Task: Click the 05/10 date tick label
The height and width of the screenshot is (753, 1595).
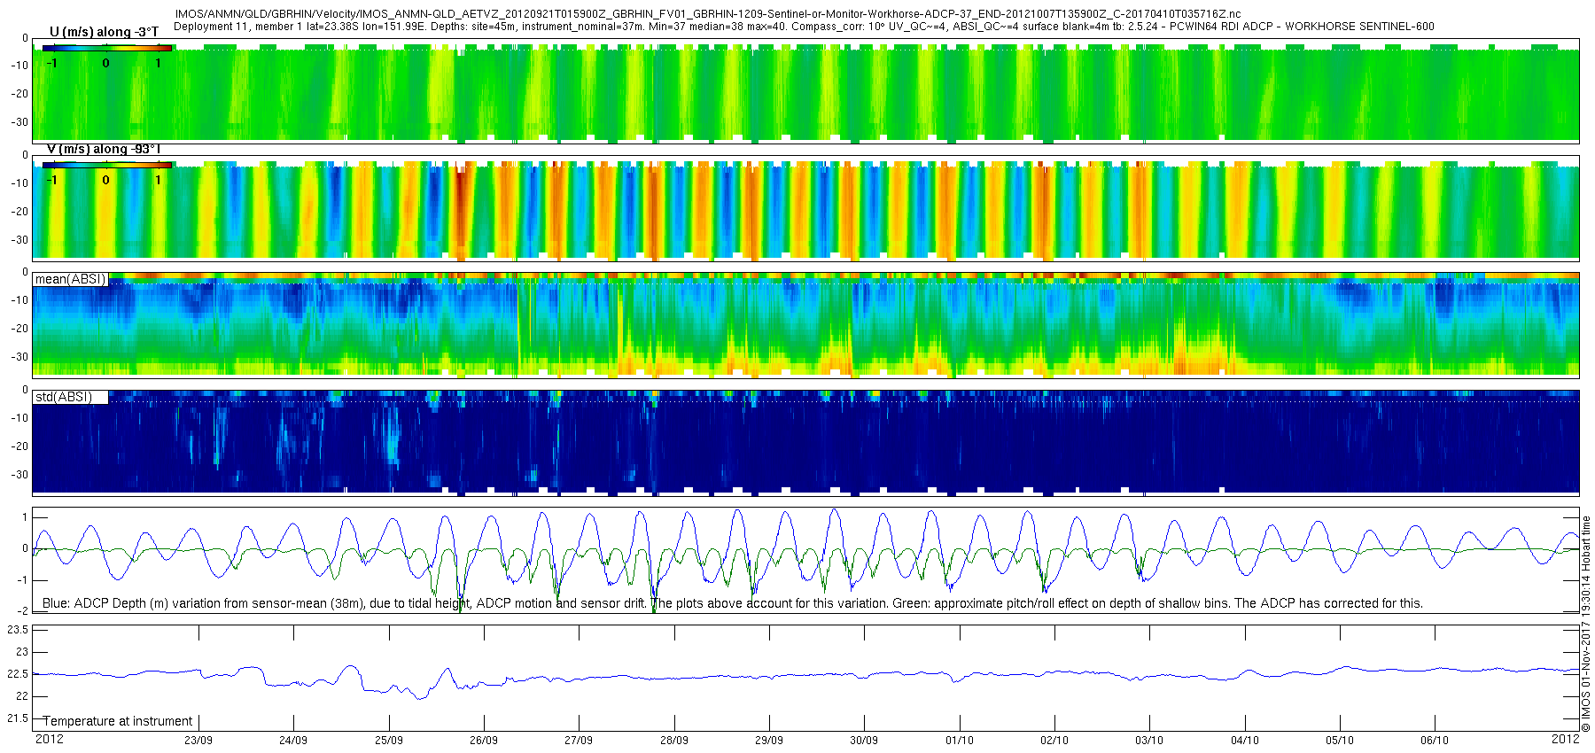Action: (x=1340, y=741)
